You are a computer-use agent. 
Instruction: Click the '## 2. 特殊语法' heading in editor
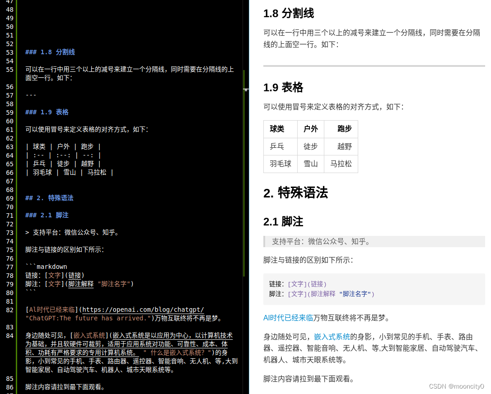pos(50,198)
